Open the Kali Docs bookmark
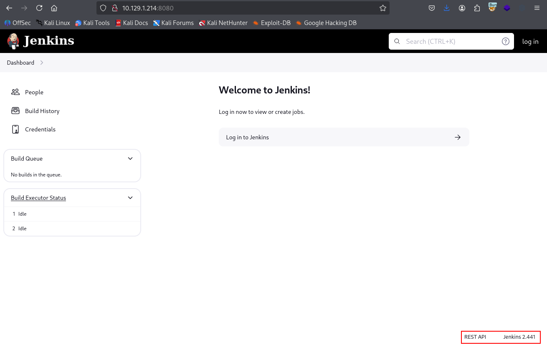This screenshot has width=547, height=350. coord(132,23)
